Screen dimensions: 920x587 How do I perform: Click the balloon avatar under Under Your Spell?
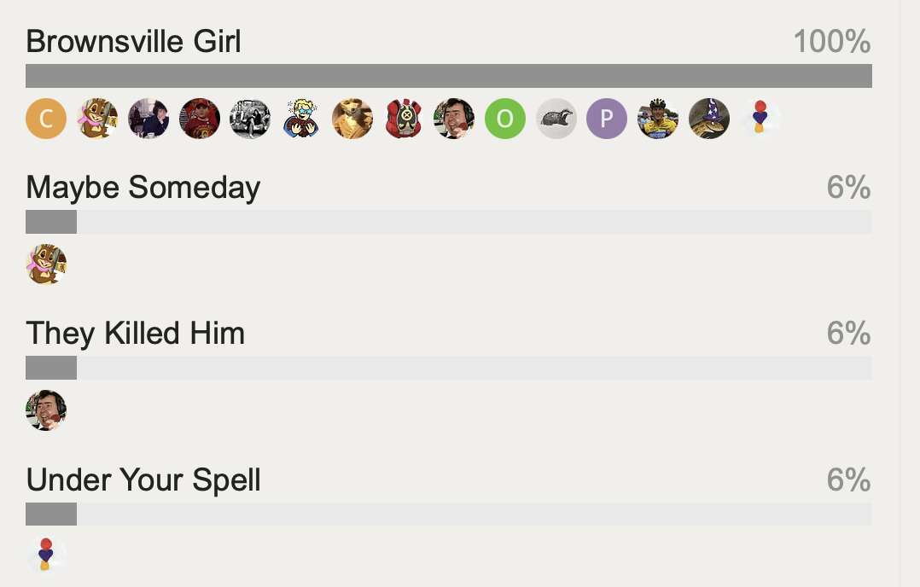click(46, 555)
